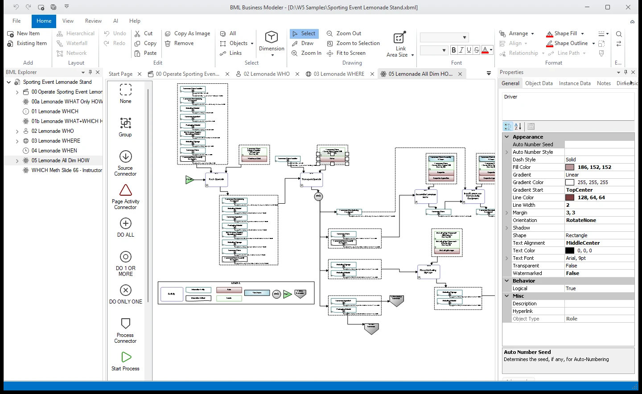Select the Page Activity Connector triangle
This screenshot has height=394, width=642.
pyautogui.click(x=126, y=197)
